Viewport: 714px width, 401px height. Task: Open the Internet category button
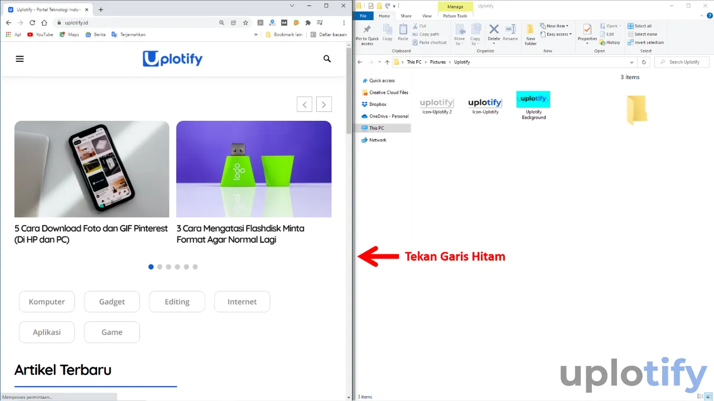(x=242, y=301)
